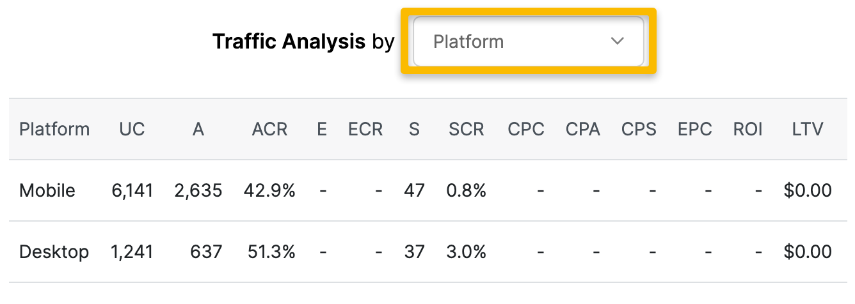
Task: Sort by the EPC column header
Action: 694,129
